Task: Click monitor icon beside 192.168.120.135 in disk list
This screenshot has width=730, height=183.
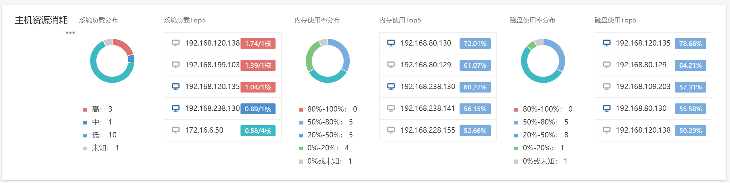Action: 607,43
